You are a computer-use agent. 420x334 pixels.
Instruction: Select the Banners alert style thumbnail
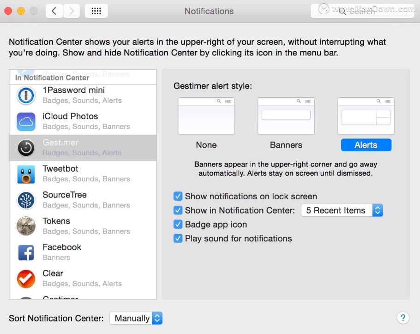click(x=286, y=116)
